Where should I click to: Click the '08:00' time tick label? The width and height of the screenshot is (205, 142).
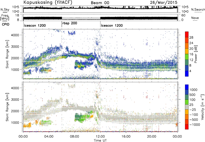[x=75, y=137]
